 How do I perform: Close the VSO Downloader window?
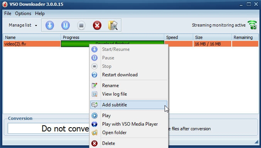(x=256, y=4)
